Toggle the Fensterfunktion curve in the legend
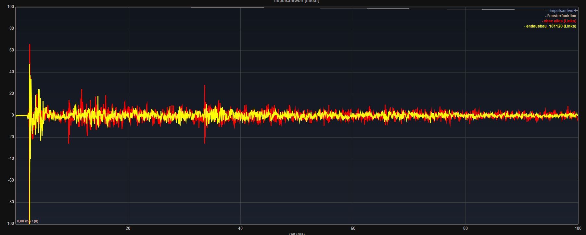Viewport: 586px width, 235px height. pos(561,16)
